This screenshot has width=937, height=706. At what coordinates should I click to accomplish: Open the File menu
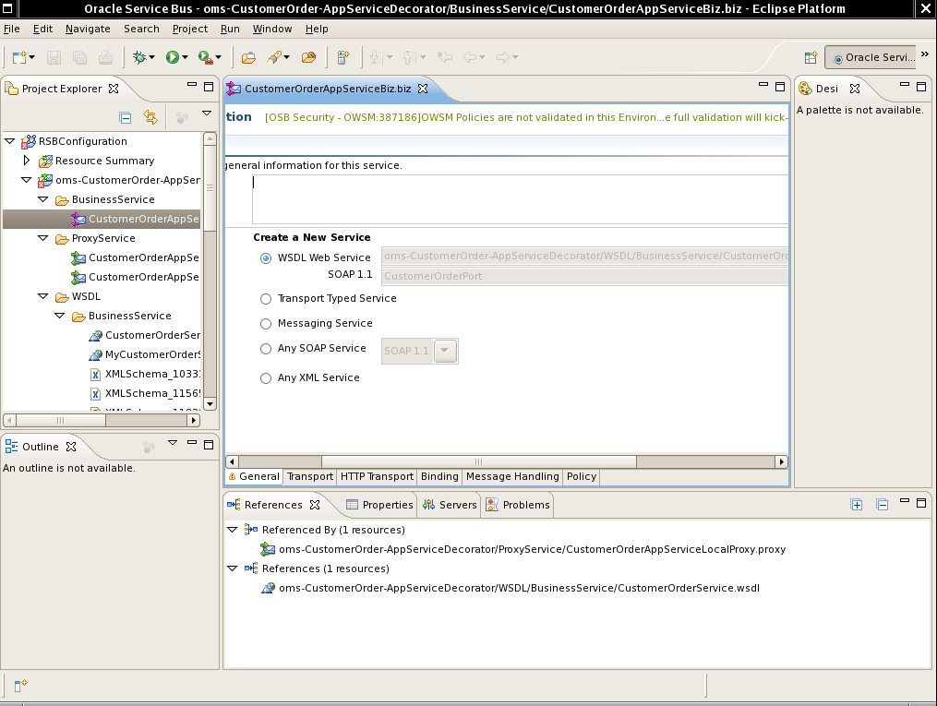click(x=12, y=29)
